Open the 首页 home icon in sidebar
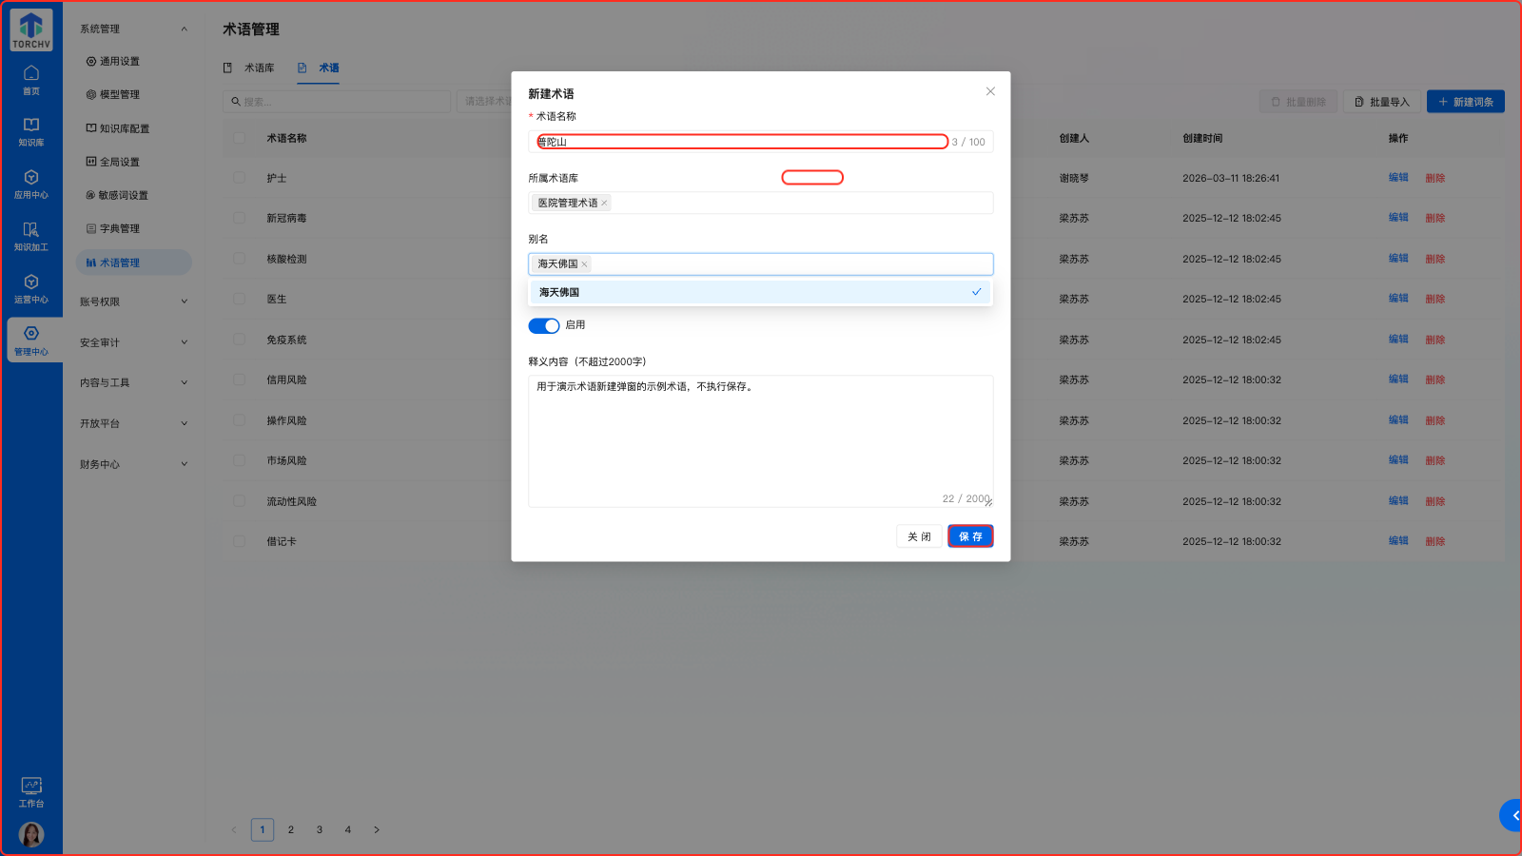The image size is (1522, 856). pyautogui.click(x=31, y=80)
